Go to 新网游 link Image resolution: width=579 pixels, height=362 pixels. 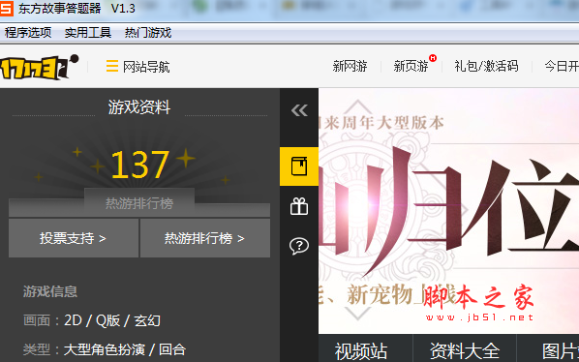click(x=350, y=67)
